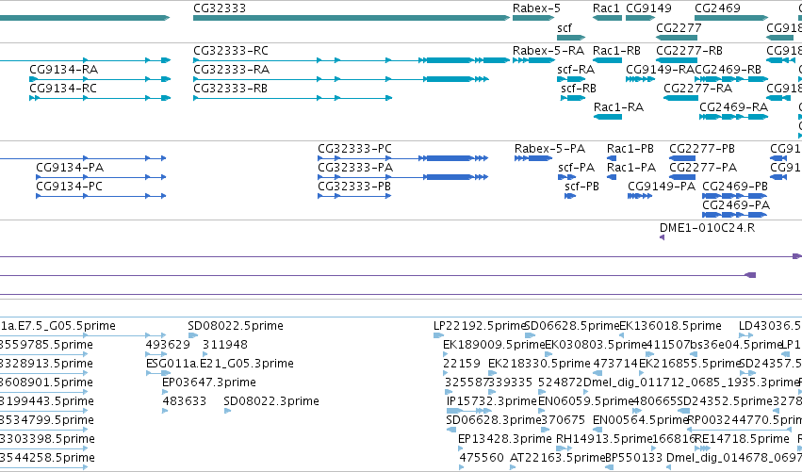Image resolution: width=802 pixels, height=472 pixels.
Task: Select the CG2277 gene glyph
Action: pyautogui.click(x=677, y=38)
